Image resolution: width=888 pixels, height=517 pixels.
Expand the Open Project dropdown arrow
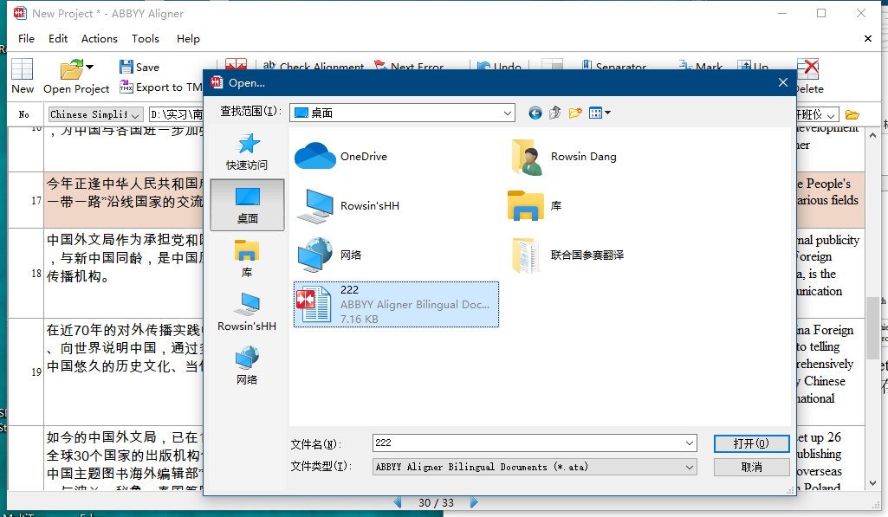pos(89,68)
